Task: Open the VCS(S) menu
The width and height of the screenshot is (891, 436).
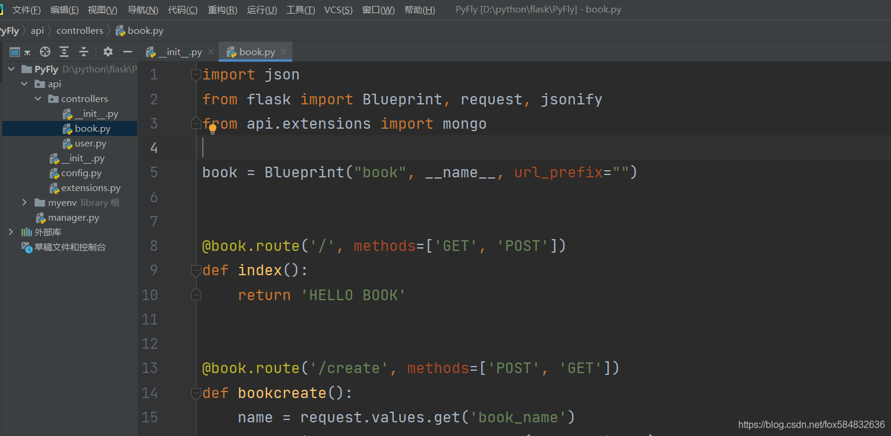Action: [x=338, y=10]
